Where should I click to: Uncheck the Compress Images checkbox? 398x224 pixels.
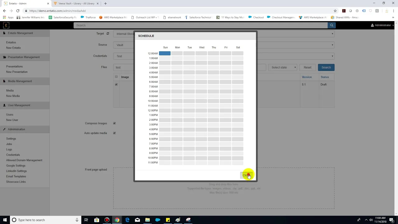click(x=114, y=123)
